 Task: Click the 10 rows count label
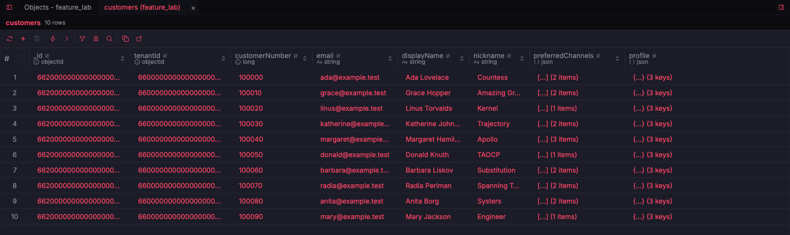pyautogui.click(x=55, y=23)
